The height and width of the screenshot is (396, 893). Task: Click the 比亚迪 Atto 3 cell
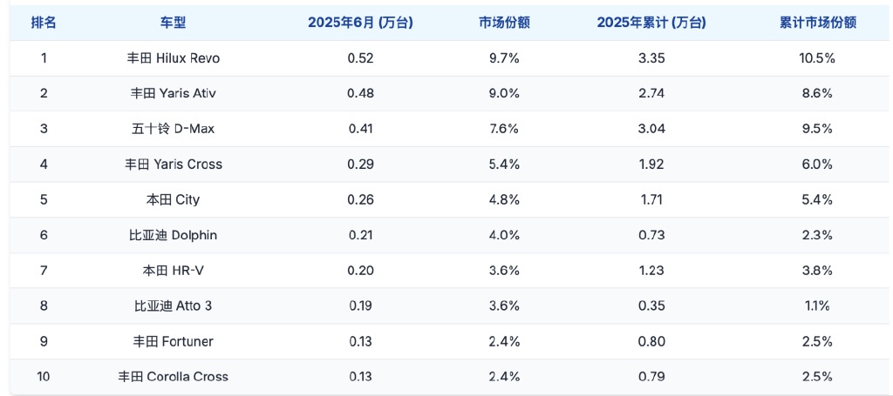[x=173, y=305]
